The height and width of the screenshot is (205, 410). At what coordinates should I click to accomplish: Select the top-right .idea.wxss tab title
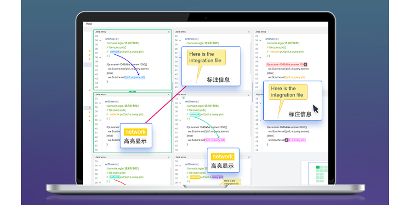click(261, 32)
